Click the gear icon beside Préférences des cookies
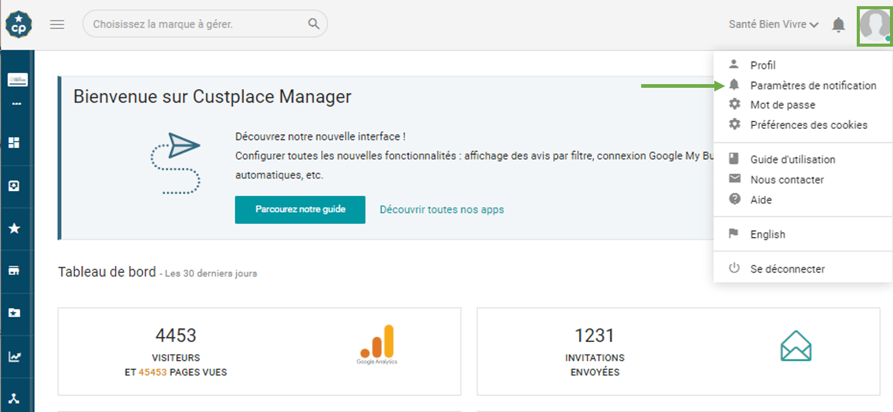The height and width of the screenshot is (412, 893). [734, 124]
